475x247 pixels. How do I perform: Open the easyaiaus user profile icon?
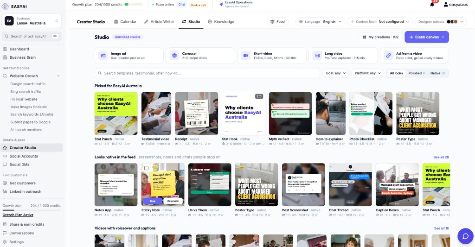coord(446,5)
